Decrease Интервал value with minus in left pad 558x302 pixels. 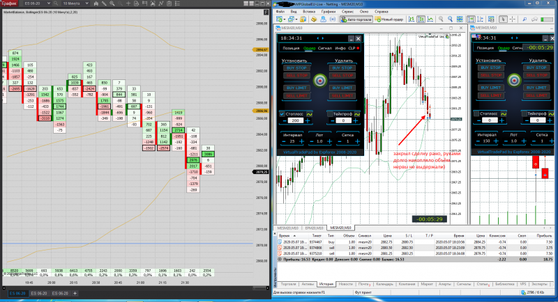click(284, 141)
